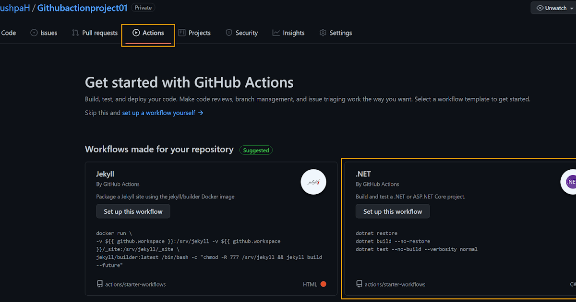Expand the Actions run icon menu tab
The width and height of the screenshot is (576, 302).
click(136, 33)
